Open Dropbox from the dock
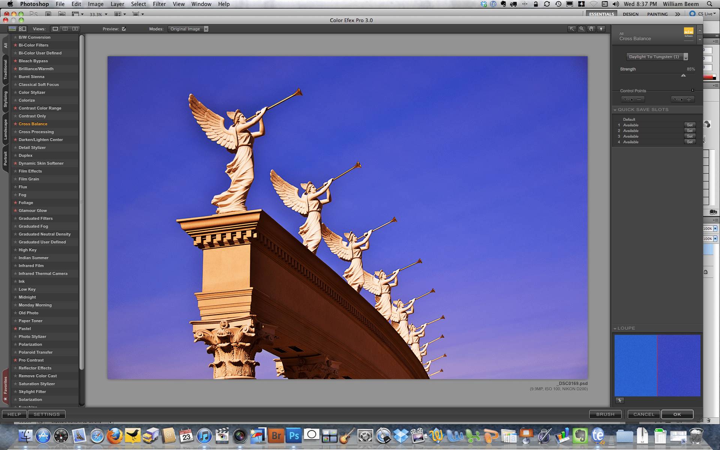Image resolution: width=720 pixels, height=450 pixels. coord(401,436)
